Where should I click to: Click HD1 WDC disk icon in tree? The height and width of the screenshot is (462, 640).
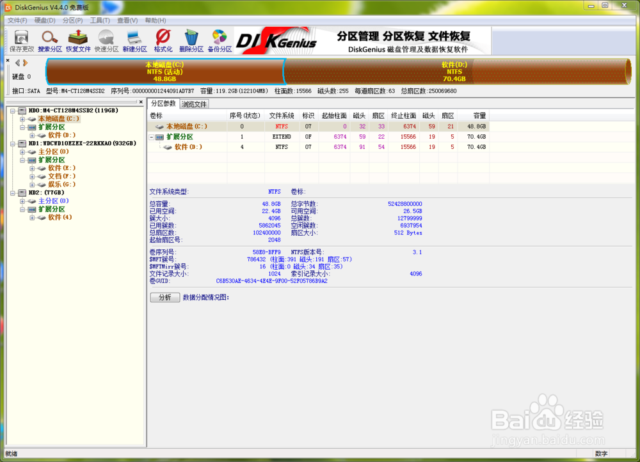[22, 143]
